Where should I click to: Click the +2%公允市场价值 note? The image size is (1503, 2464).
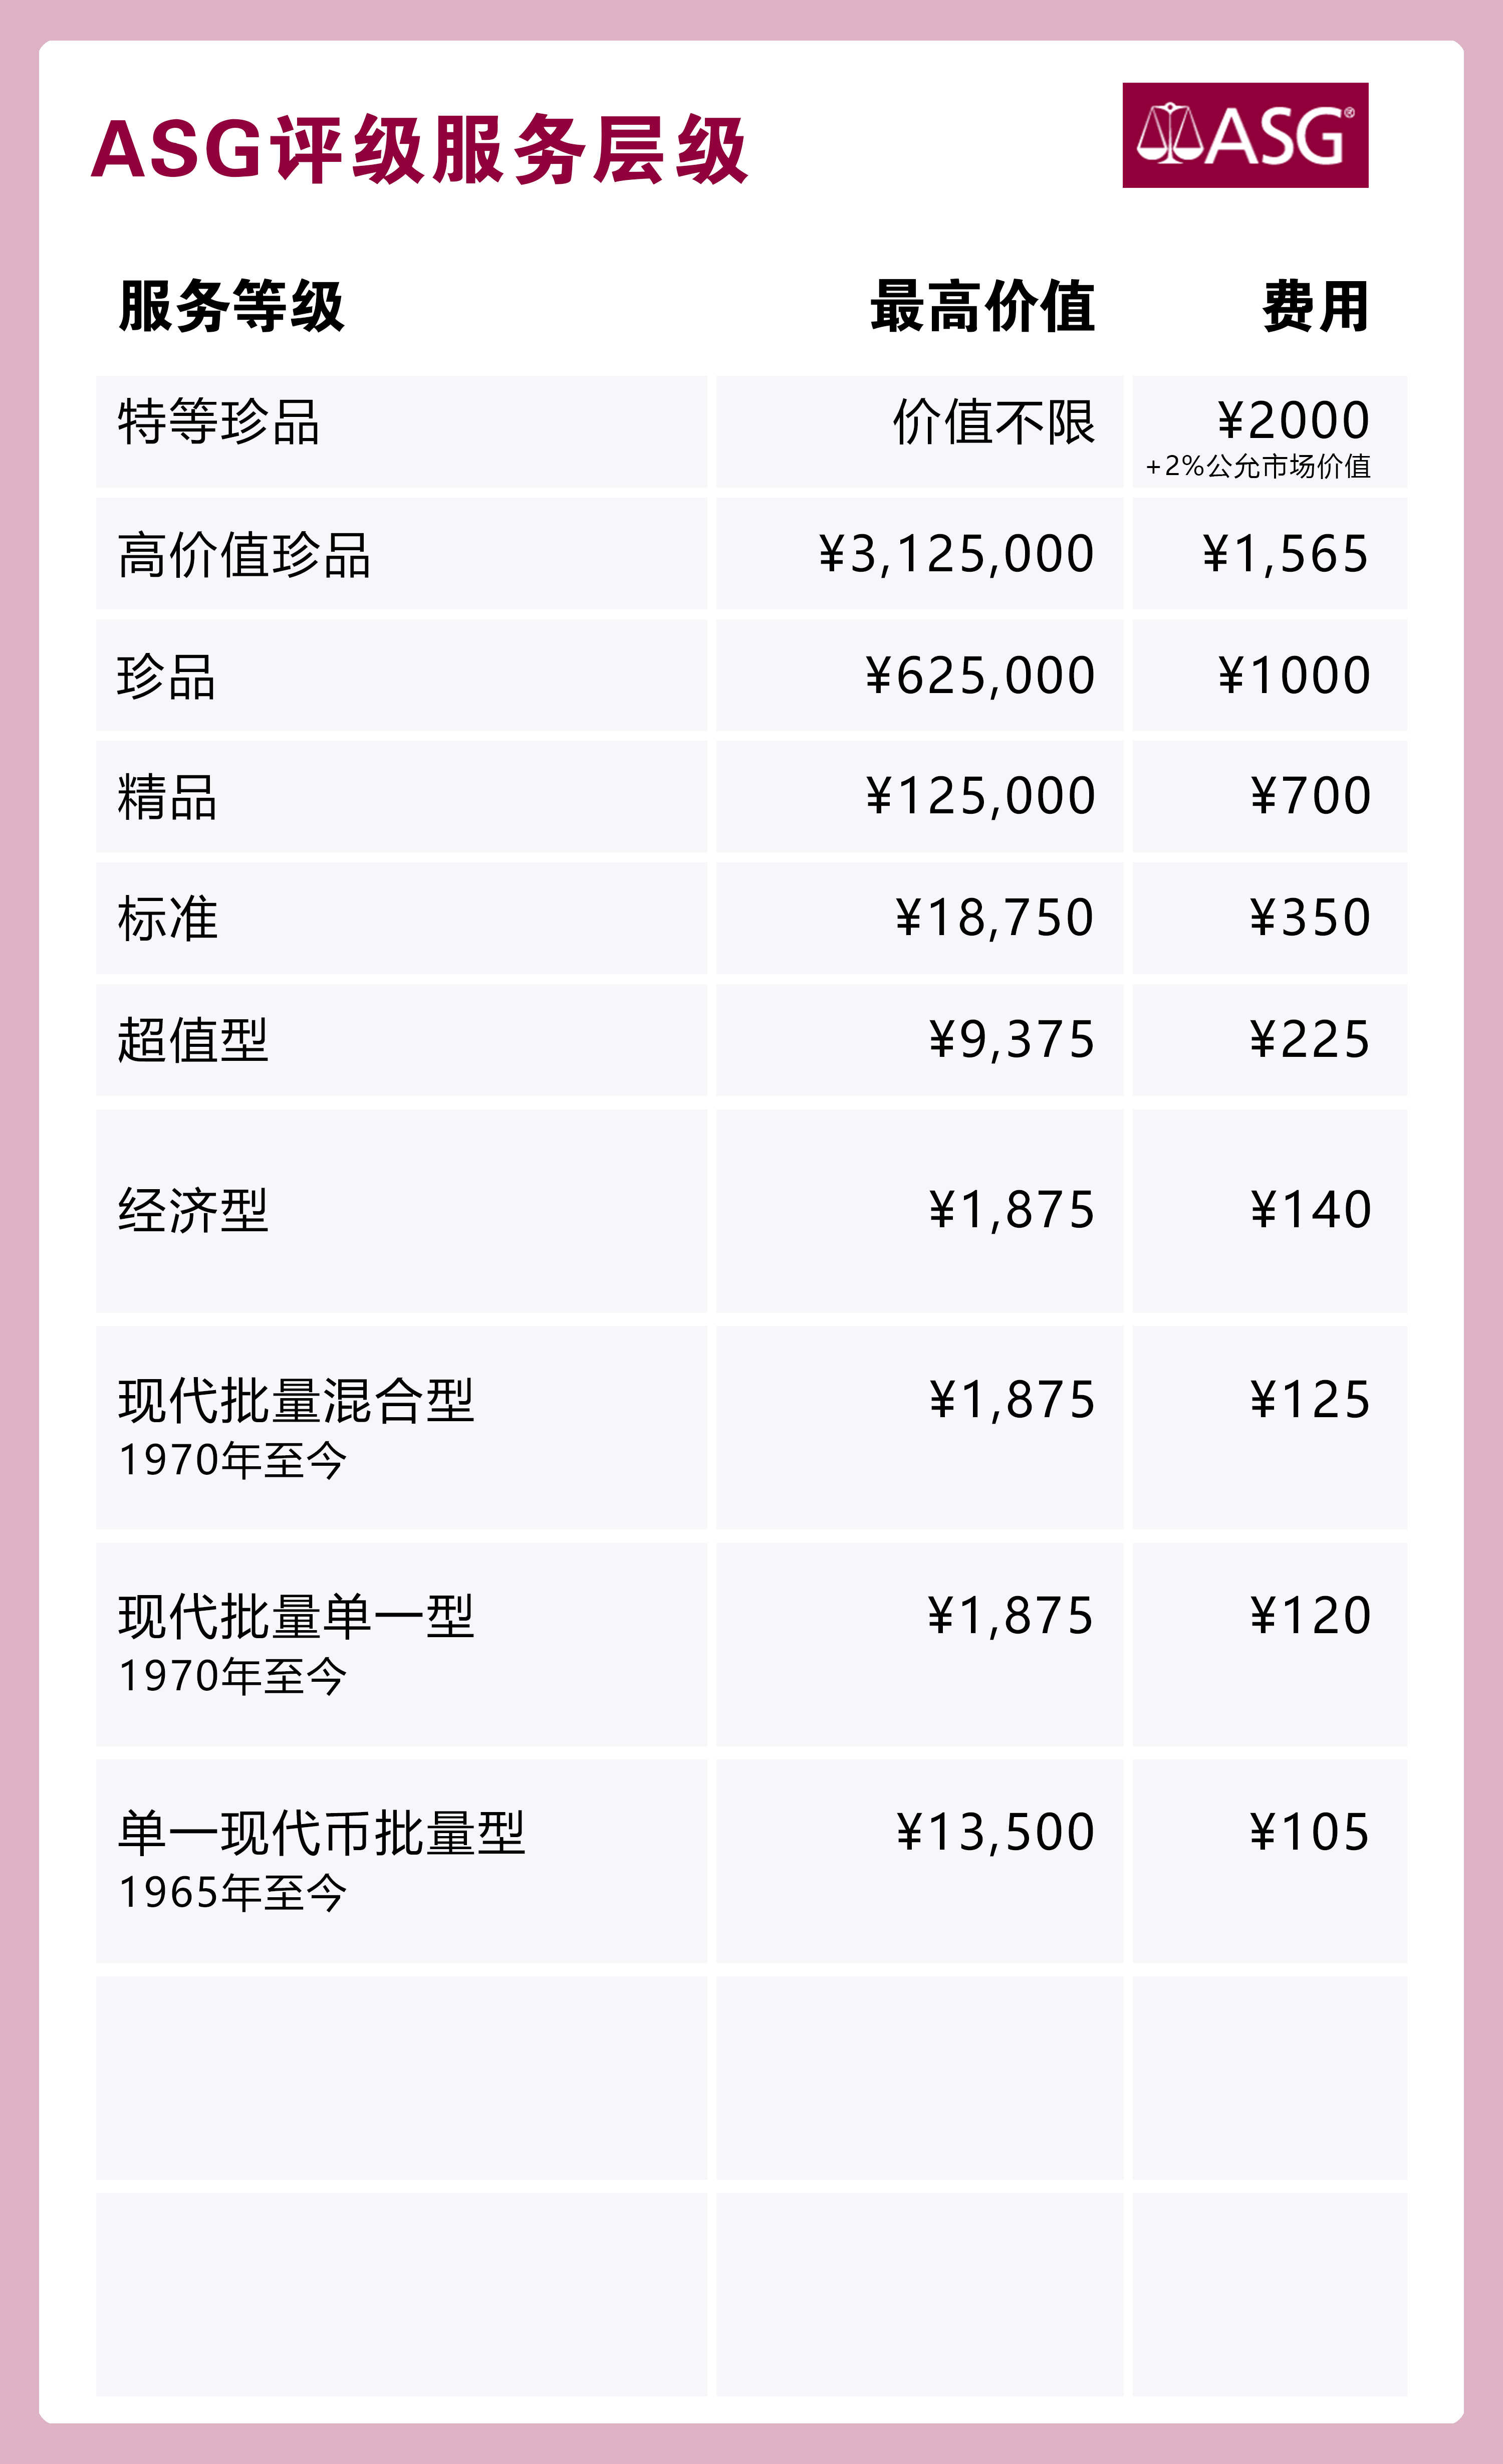pos(1257,467)
